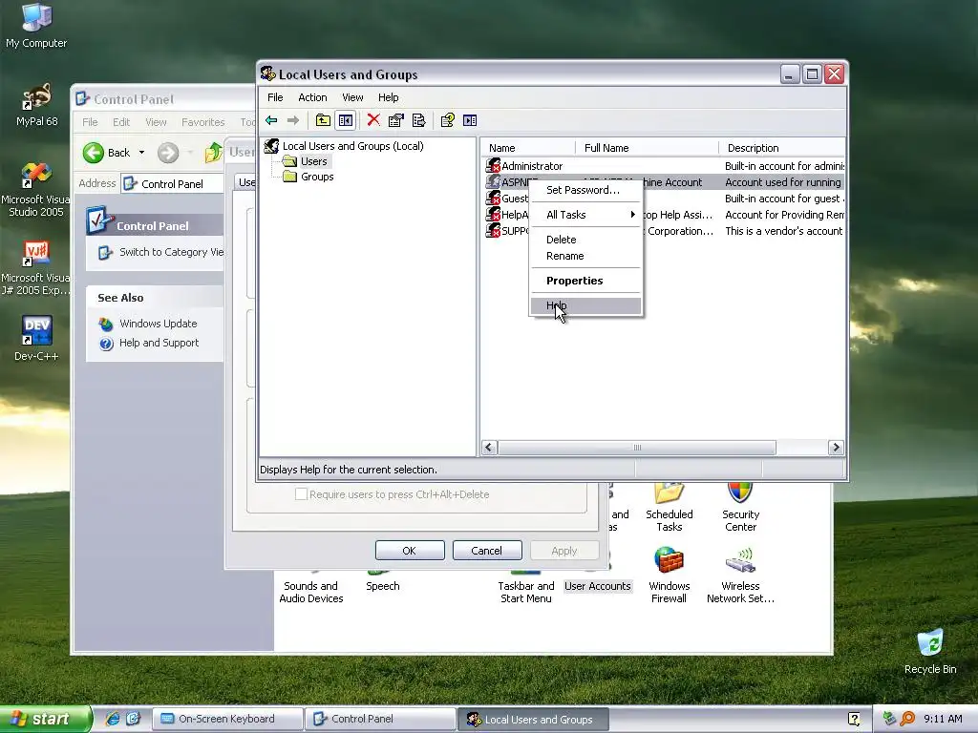The height and width of the screenshot is (733, 978).
Task: Click the horizontal scrollbar thumb in user list
Action: 637,448
